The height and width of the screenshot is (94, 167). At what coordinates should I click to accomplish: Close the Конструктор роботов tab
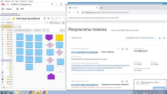tap(19, 14)
